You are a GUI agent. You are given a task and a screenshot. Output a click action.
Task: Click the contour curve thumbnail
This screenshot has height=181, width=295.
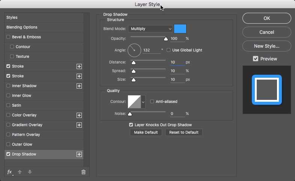tap(134, 102)
